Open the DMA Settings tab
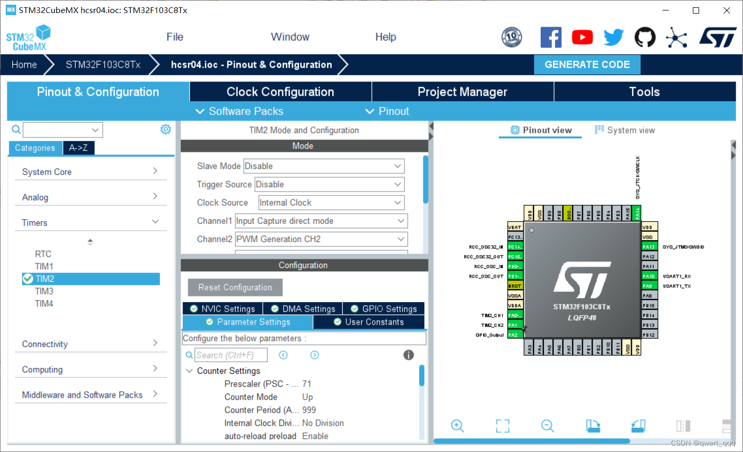 pos(303,309)
